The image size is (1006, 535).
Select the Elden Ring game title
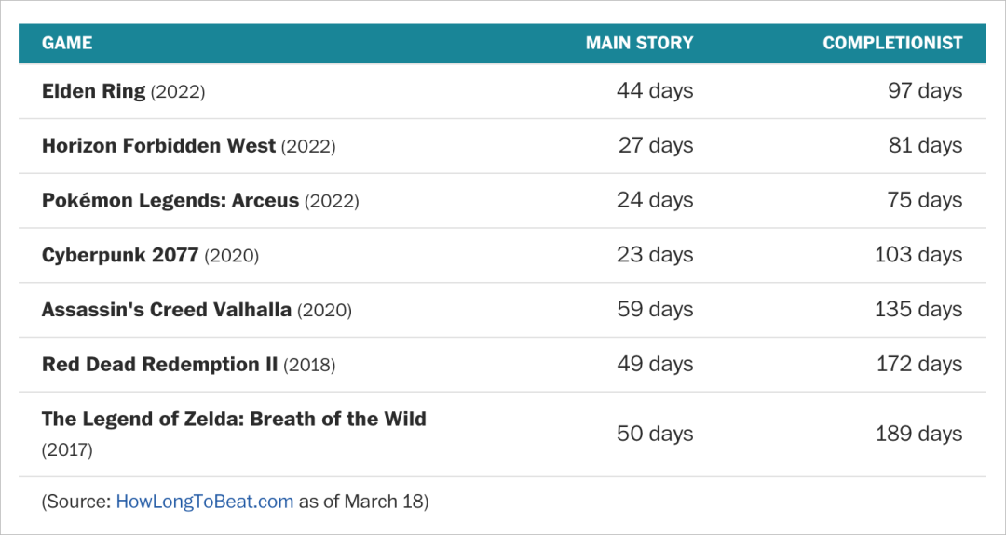(94, 91)
